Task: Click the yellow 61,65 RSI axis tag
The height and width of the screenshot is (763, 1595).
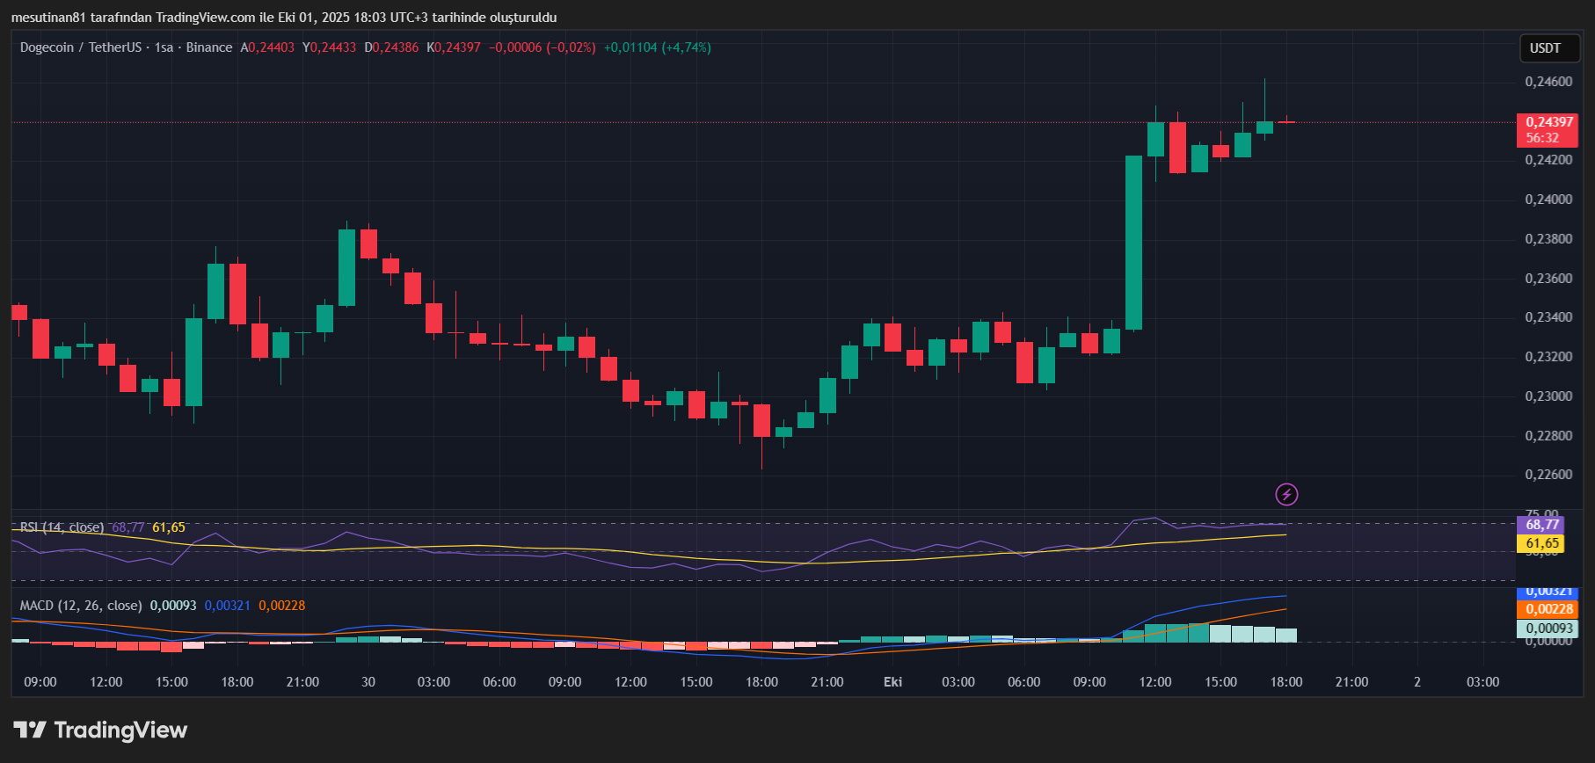Action: [1540, 543]
